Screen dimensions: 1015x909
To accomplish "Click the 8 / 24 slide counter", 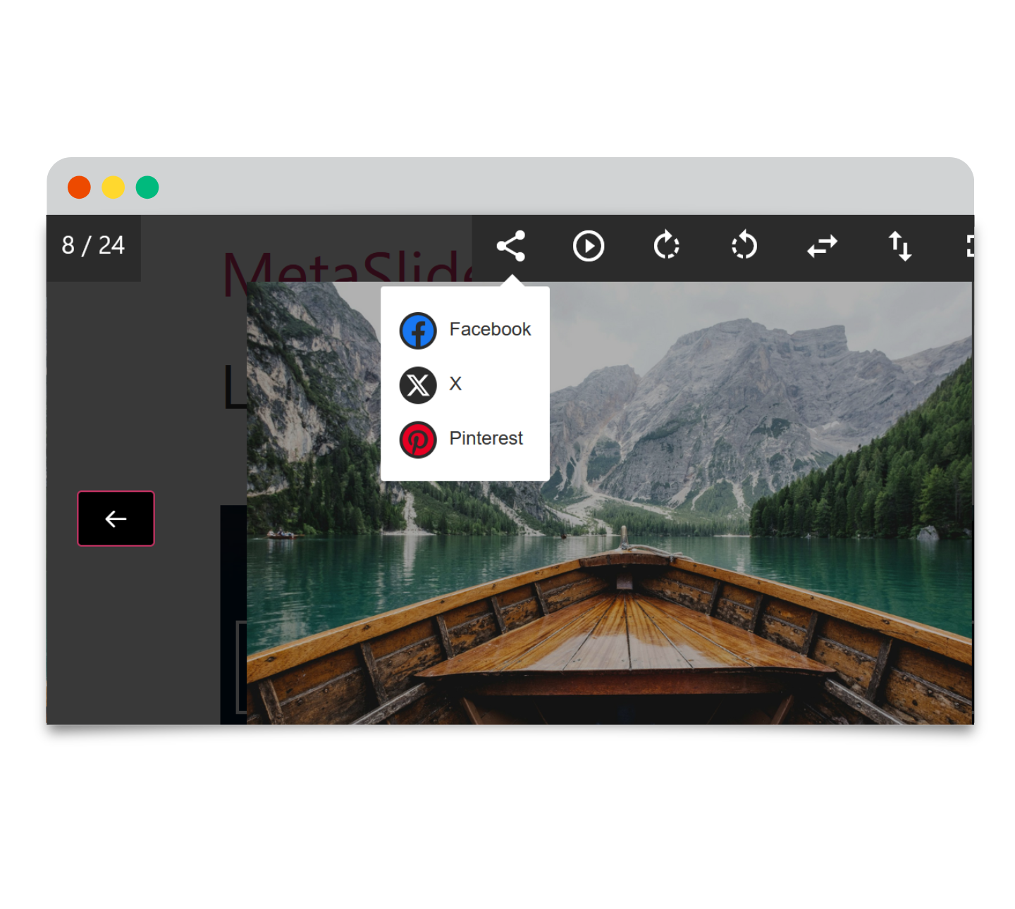I will tap(93, 245).
